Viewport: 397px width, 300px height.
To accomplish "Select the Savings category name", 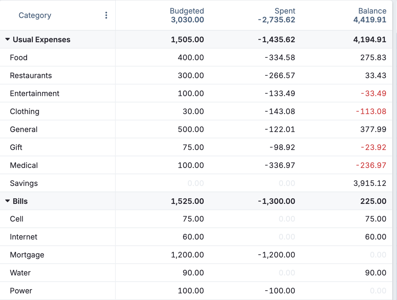I will (24, 183).
